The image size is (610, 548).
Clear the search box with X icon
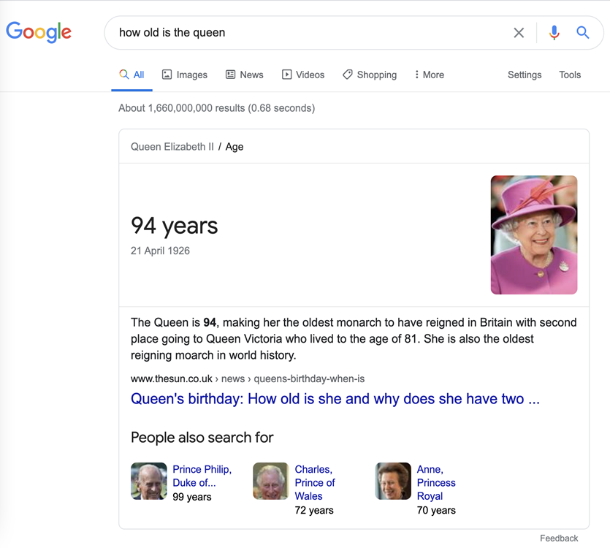pyautogui.click(x=519, y=33)
